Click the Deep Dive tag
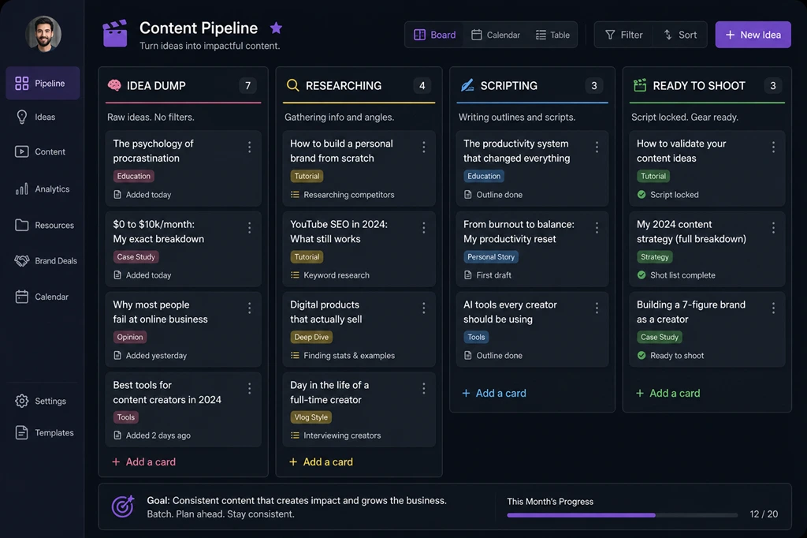This screenshot has height=538, width=807. click(x=311, y=337)
